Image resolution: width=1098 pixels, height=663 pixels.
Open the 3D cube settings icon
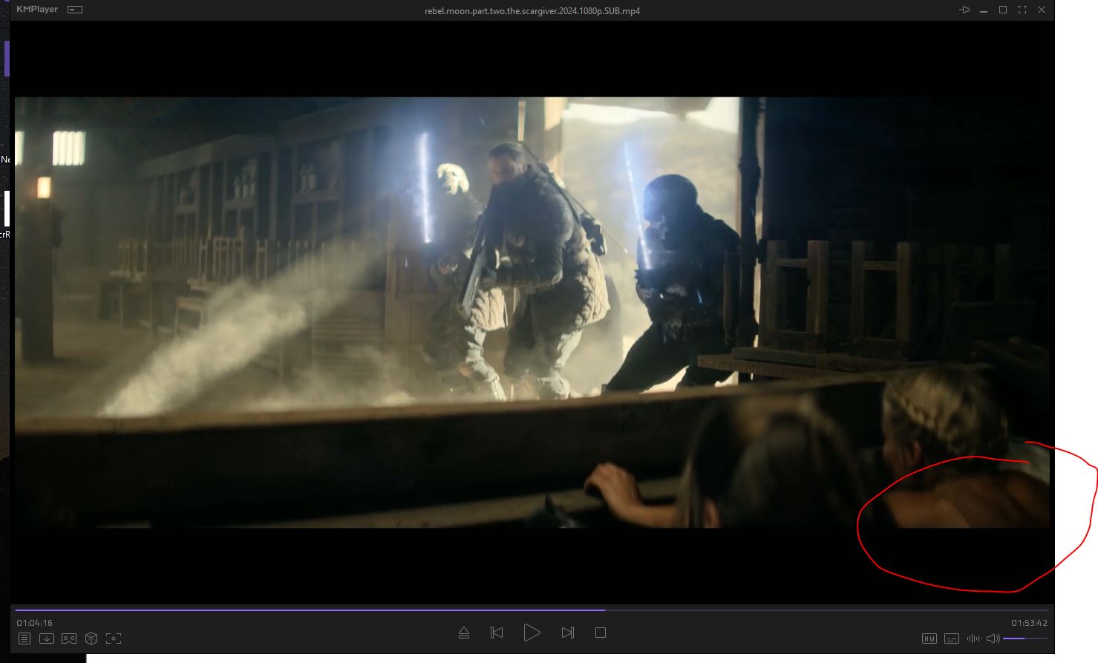(x=91, y=638)
